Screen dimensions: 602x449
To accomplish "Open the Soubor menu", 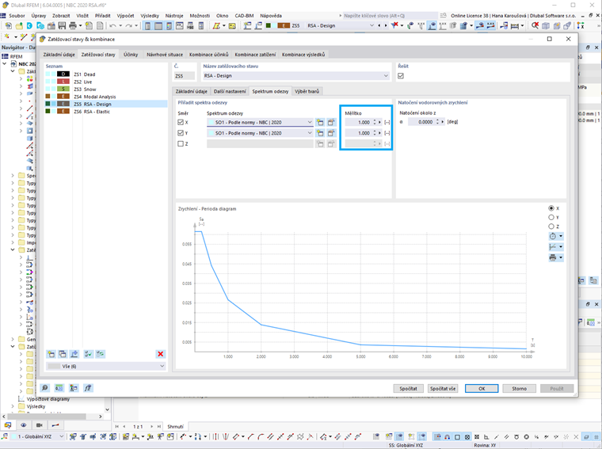I will tap(17, 16).
